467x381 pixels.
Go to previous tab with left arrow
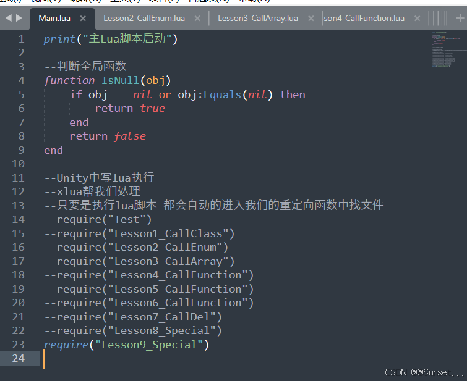tap(9, 18)
